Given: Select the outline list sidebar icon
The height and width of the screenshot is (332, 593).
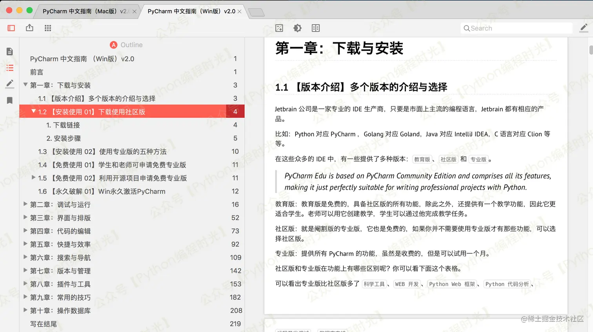Looking at the screenshot, I should (10, 68).
